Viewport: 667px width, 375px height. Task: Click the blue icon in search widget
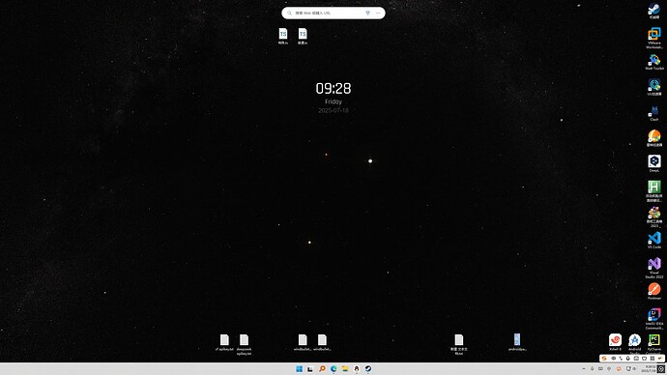[368, 14]
